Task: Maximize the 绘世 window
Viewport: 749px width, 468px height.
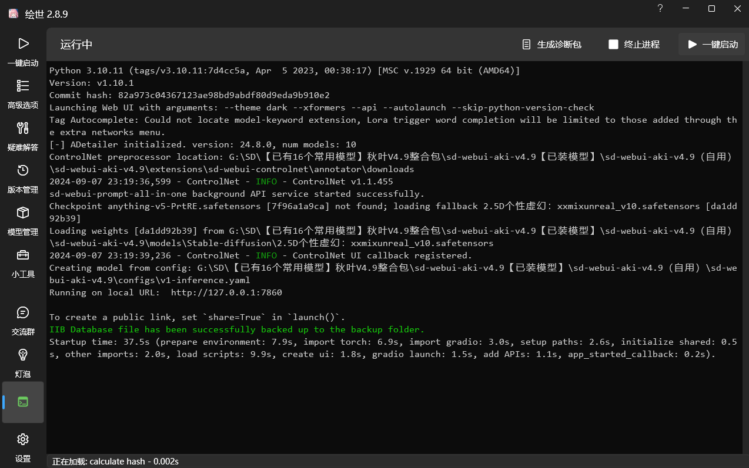Action: (711, 8)
